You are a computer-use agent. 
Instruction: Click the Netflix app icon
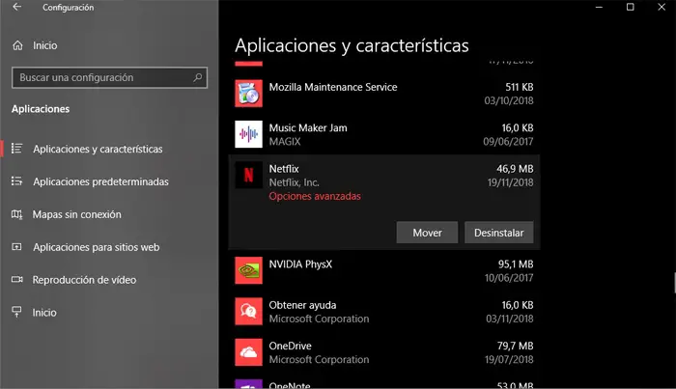pyautogui.click(x=248, y=175)
